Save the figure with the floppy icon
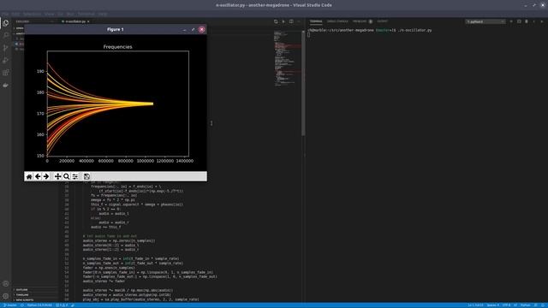This screenshot has height=308, width=548. pos(86,177)
